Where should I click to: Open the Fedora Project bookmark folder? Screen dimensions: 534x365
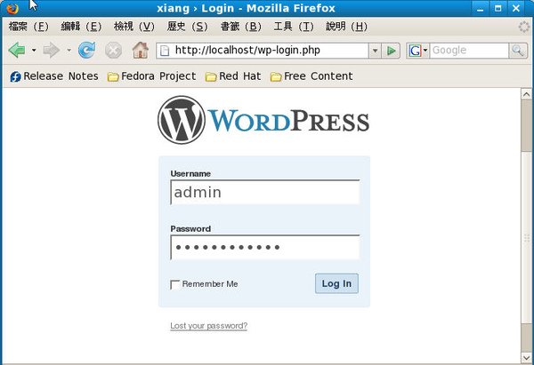point(151,76)
